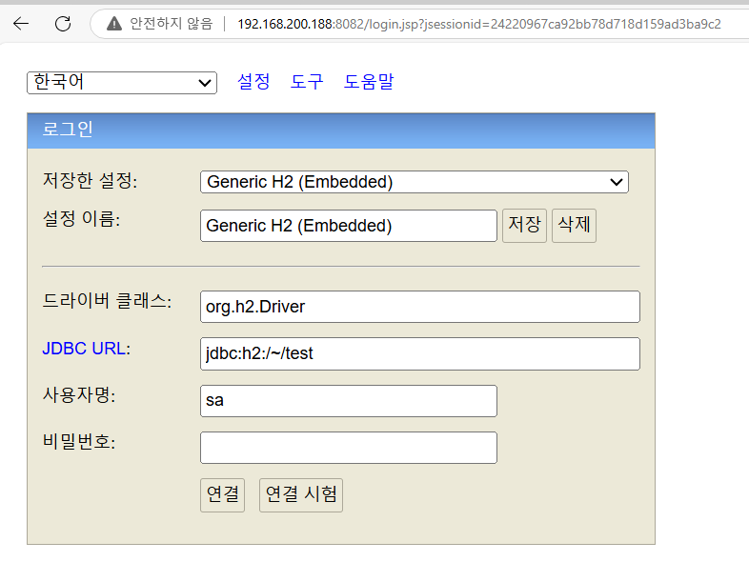
Task: Click the 로그인 header text
Action: [68, 130]
